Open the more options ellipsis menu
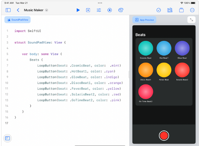Screen dimensions: 199x146 192,10
